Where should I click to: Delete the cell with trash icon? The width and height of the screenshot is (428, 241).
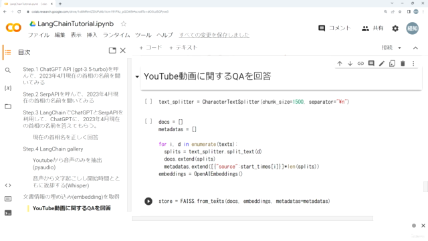coord(403,64)
